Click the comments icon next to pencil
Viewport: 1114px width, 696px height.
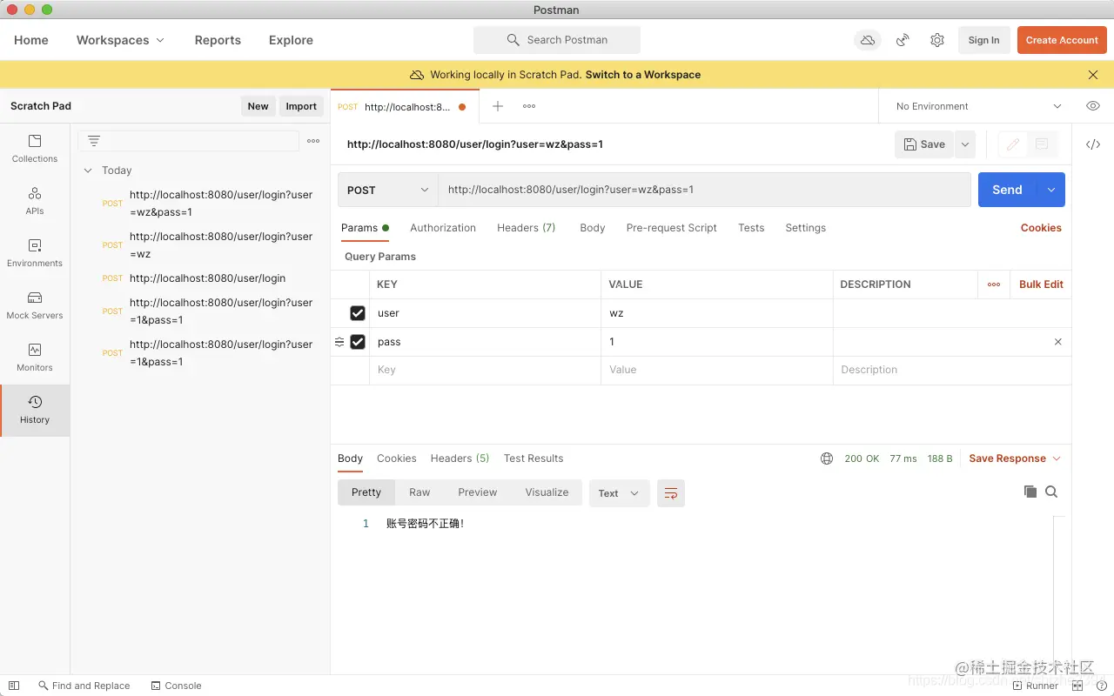tap(1042, 144)
